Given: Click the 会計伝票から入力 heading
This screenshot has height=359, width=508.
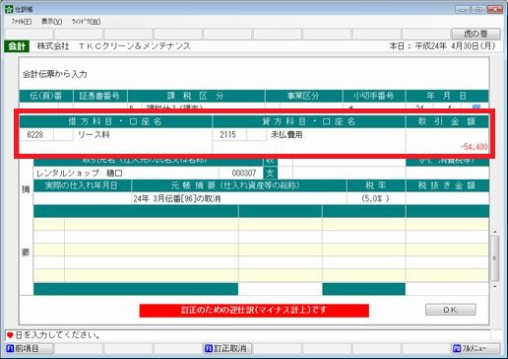Looking at the screenshot, I should (x=55, y=74).
